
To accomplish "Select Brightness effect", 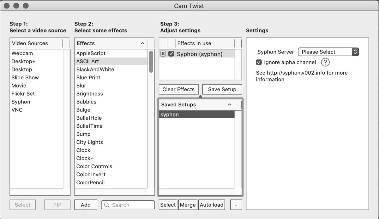I will point(111,94).
